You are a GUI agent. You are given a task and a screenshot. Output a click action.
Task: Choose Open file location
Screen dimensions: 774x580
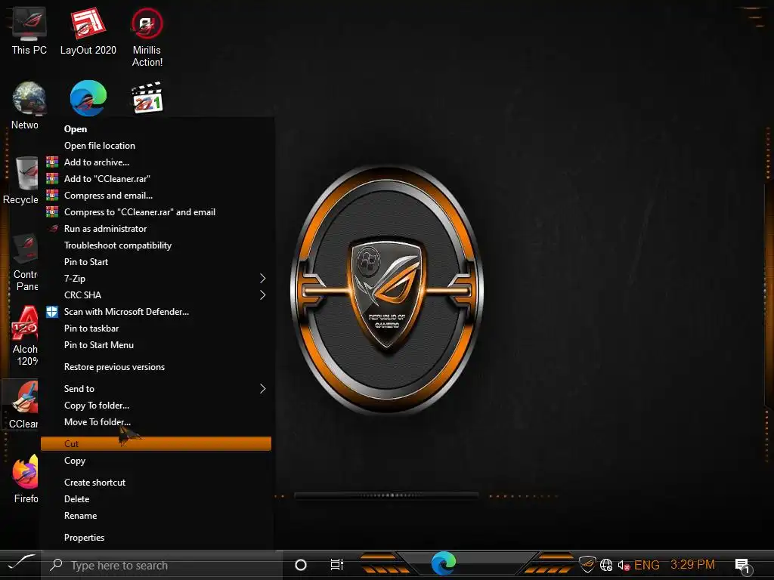[156, 146]
